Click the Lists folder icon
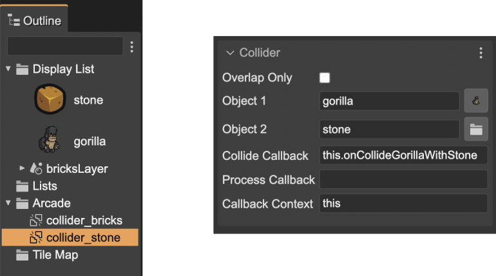Image resolution: width=496 pixels, height=276 pixels. point(22,186)
